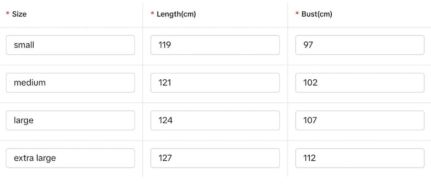Select the Length field with value 127
This screenshot has height=188, width=431.
[215, 158]
